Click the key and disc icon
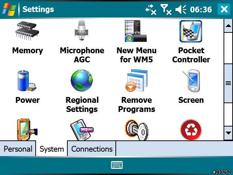The height and width of the screenshot is (175, 233). 137,130
